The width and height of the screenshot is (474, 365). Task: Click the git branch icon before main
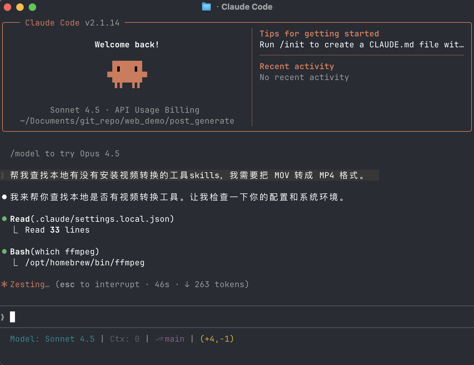(x=159, y=339)
